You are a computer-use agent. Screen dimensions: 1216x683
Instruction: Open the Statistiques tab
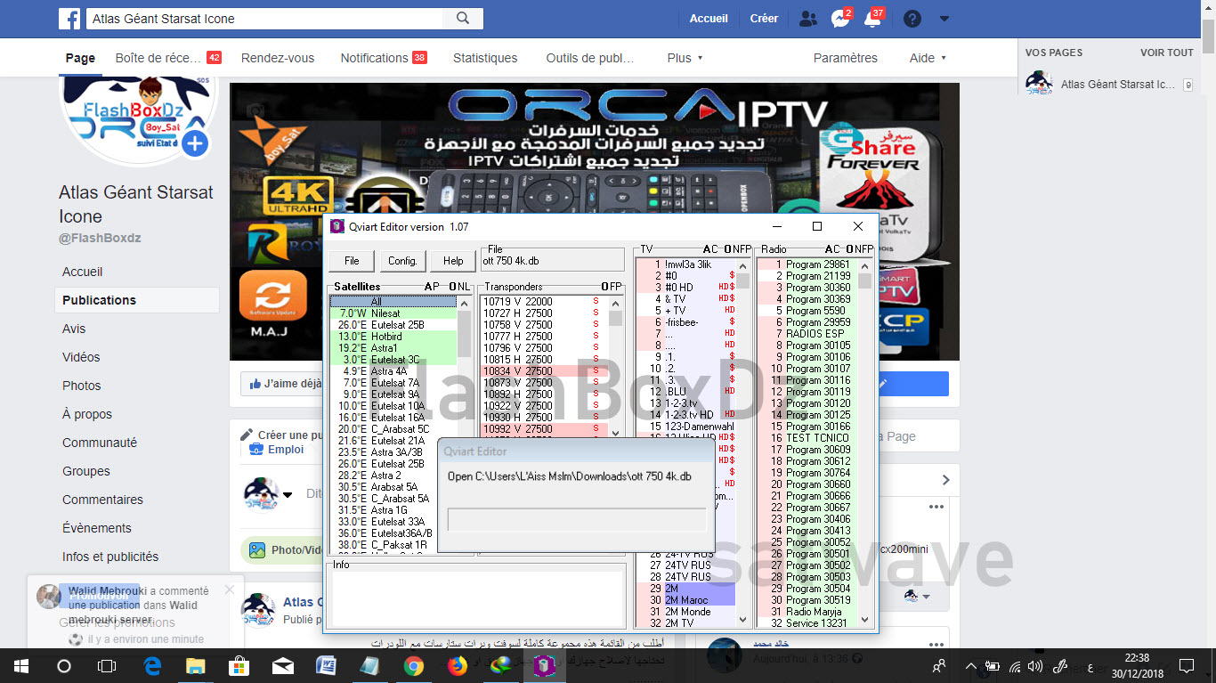coord(485,58)
